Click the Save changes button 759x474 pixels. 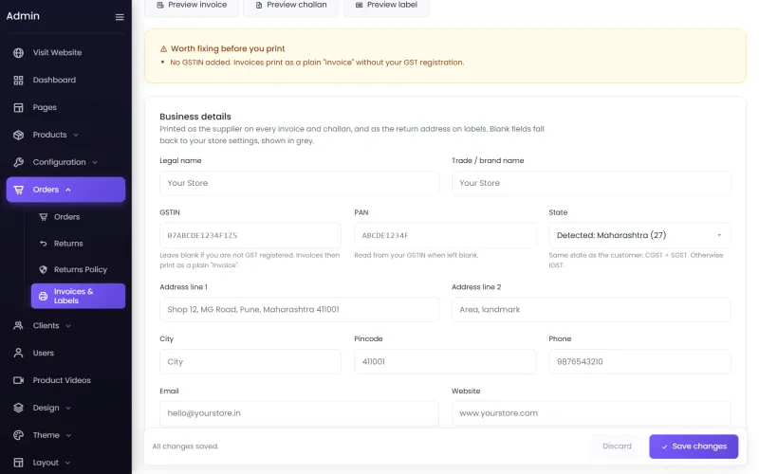coord(694,447)
